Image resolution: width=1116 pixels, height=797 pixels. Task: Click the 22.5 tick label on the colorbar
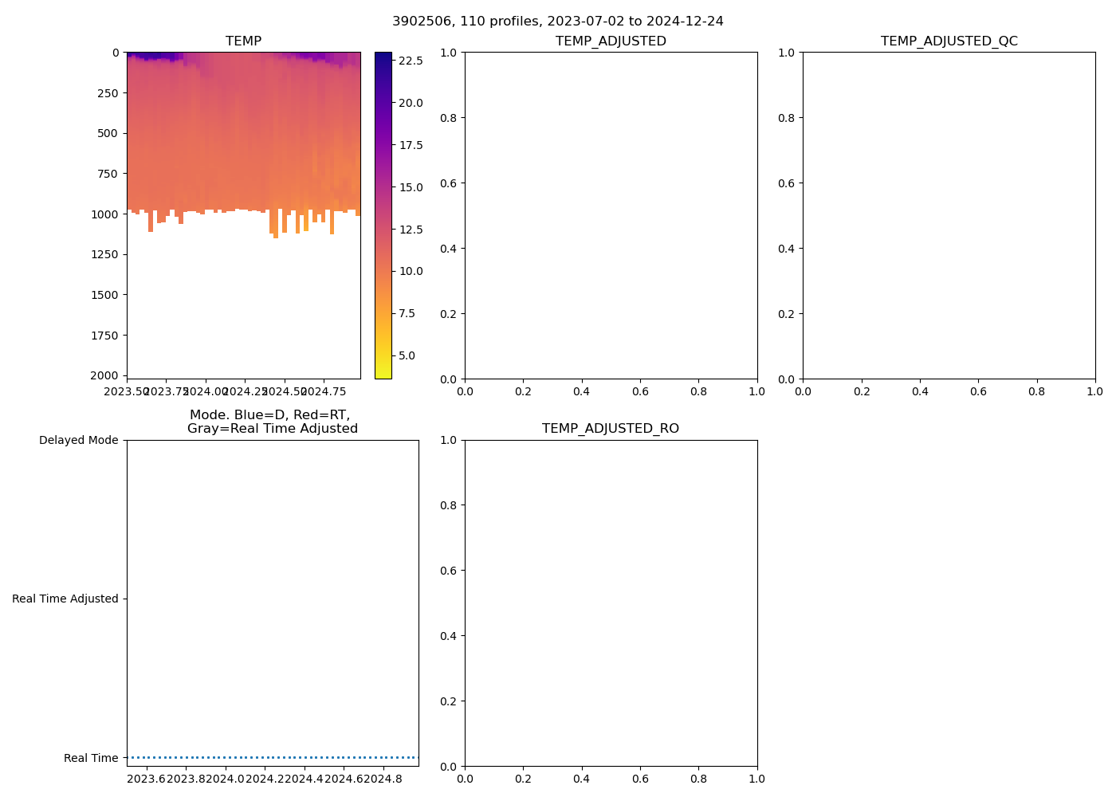tap(411, 61)
